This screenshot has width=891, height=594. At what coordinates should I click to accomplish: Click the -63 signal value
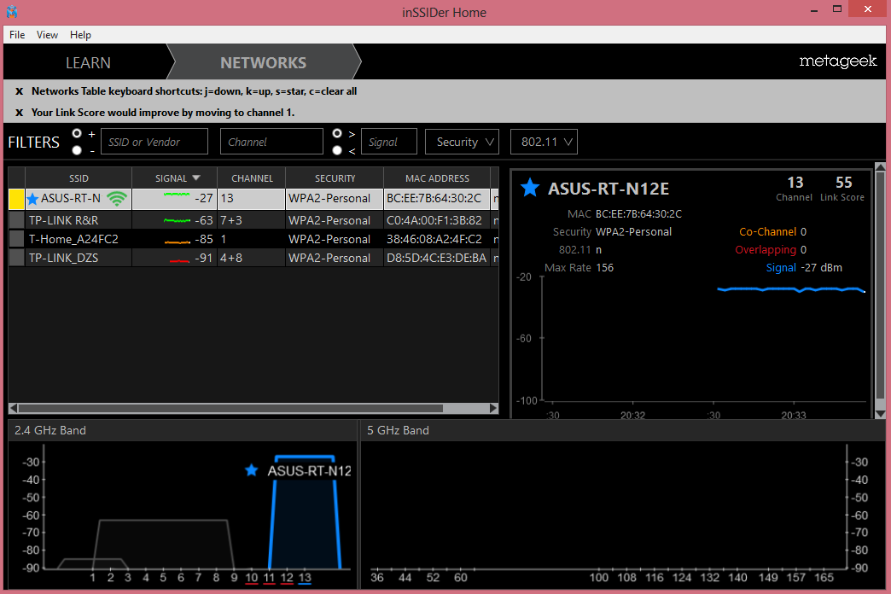click(203, 220)
